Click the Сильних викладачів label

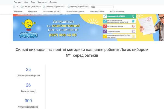tap(28, 107)
